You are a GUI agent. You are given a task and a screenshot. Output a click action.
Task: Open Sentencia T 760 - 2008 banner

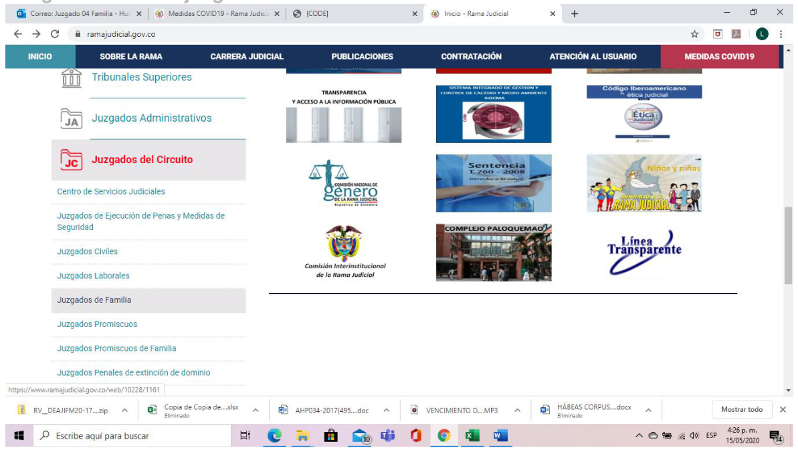(494, 183)
